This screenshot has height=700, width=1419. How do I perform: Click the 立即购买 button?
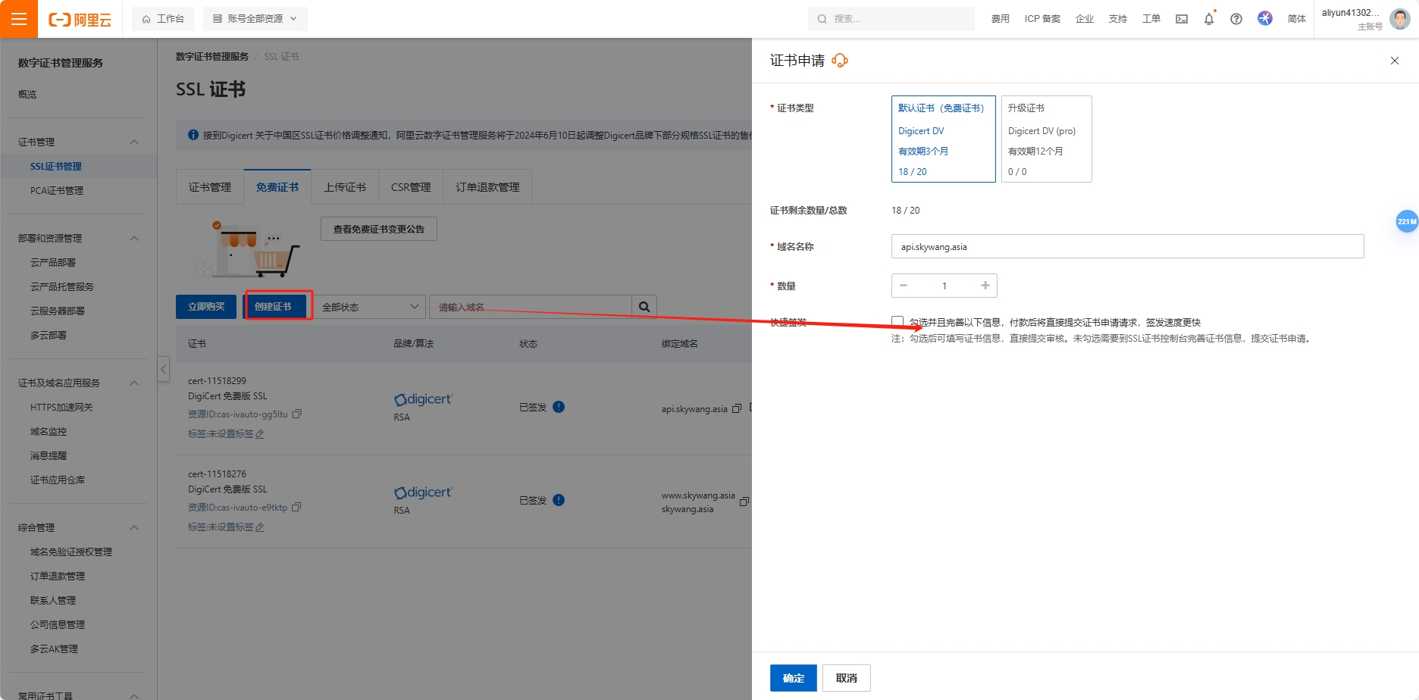click(206, 307)
